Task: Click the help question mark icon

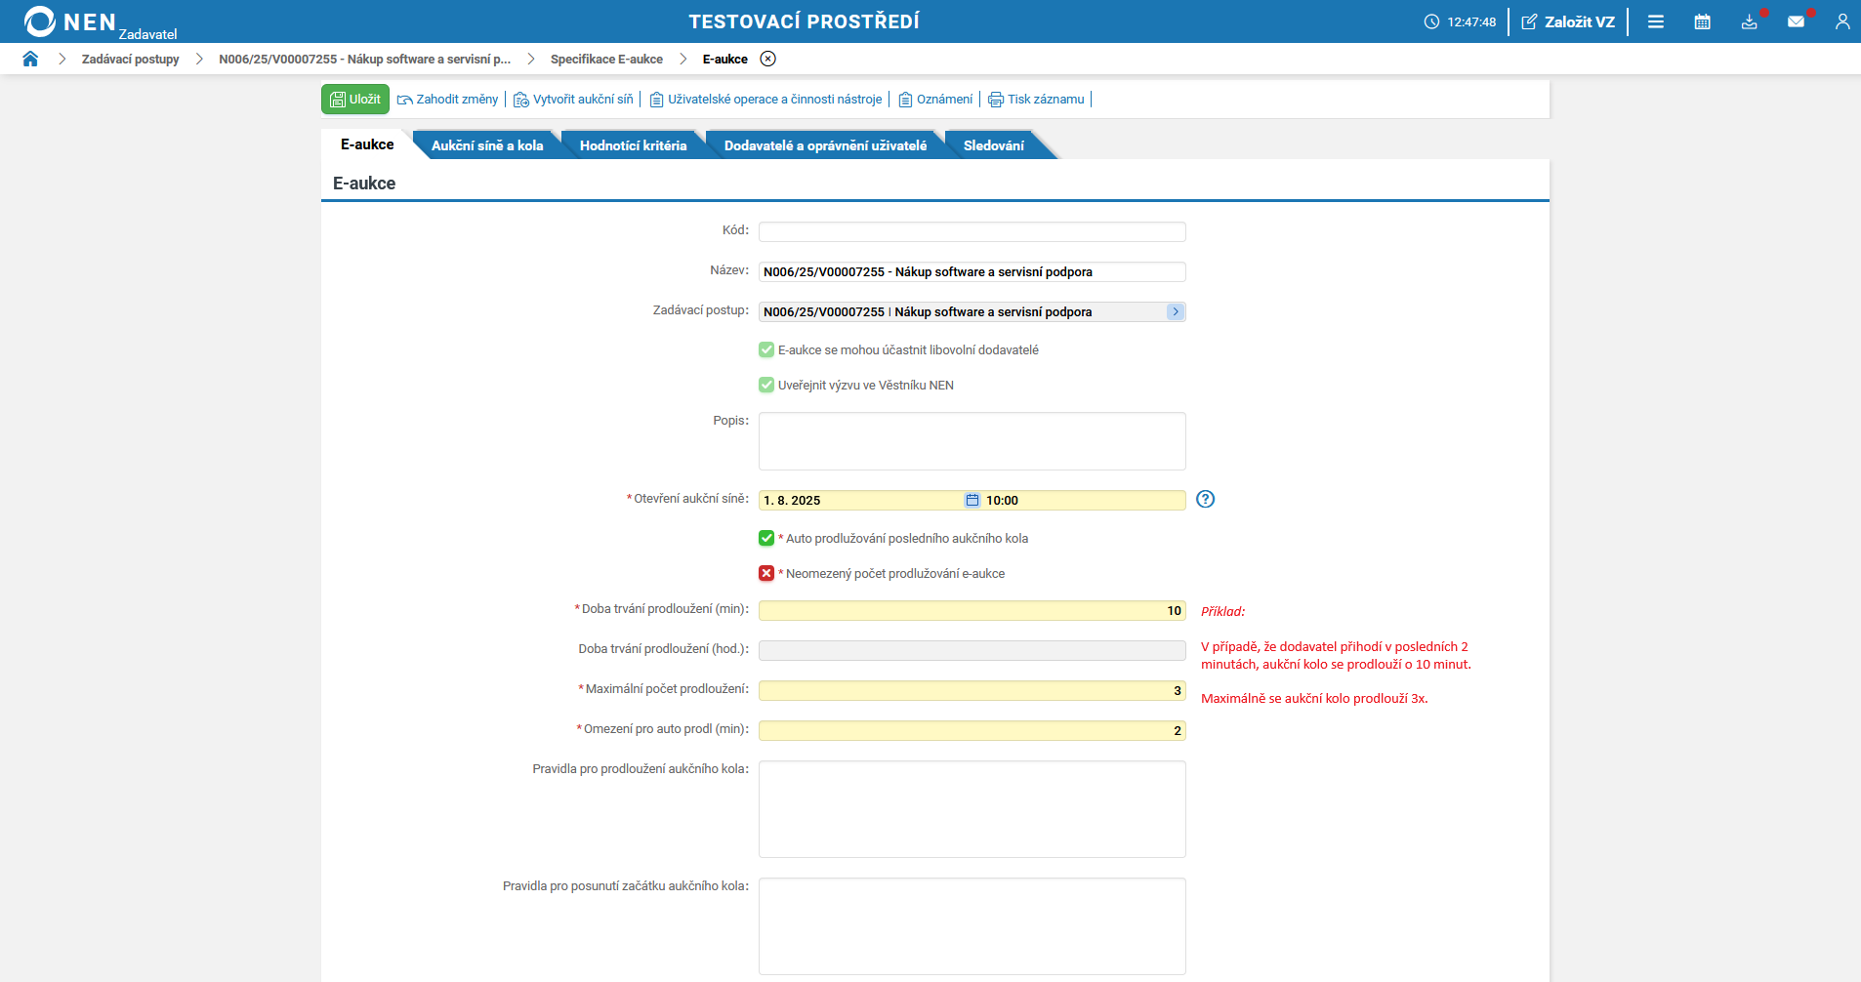Action: 1205,499
